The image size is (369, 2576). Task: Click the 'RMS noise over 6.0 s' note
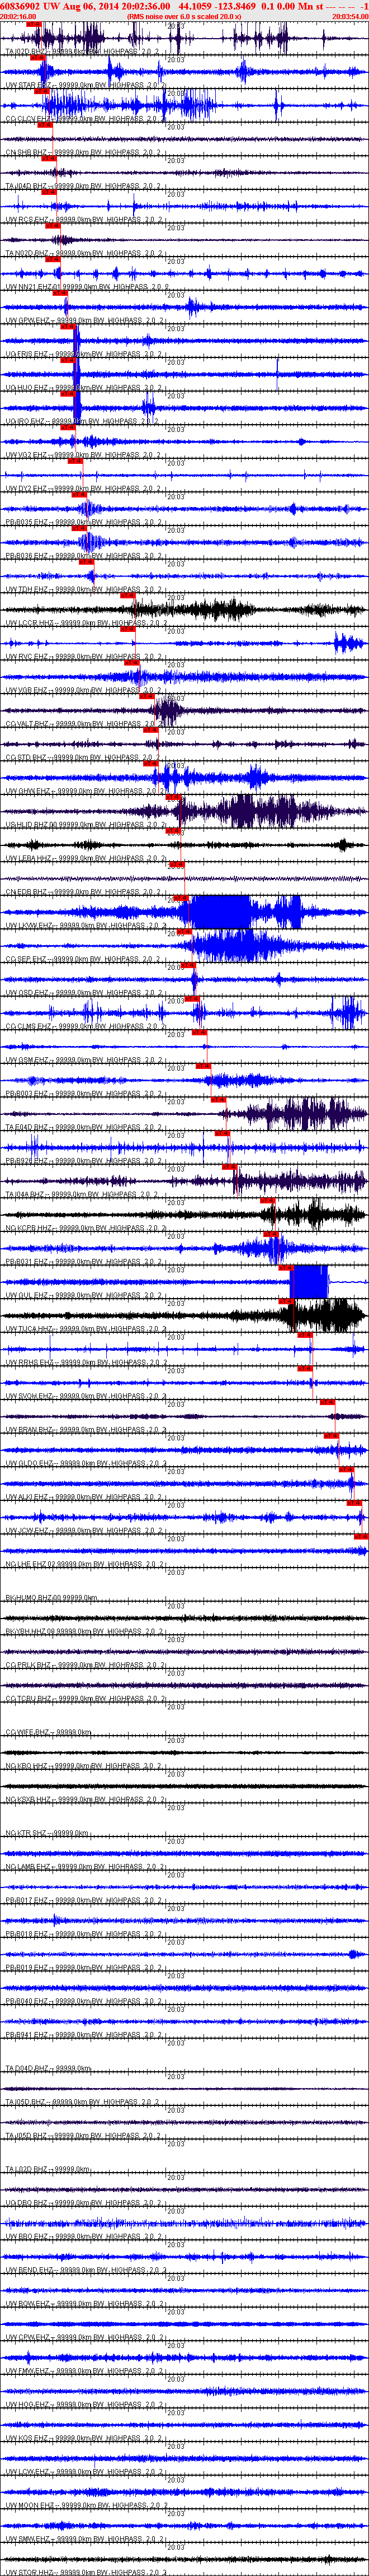pyautogui.click(x=184, y=17)
